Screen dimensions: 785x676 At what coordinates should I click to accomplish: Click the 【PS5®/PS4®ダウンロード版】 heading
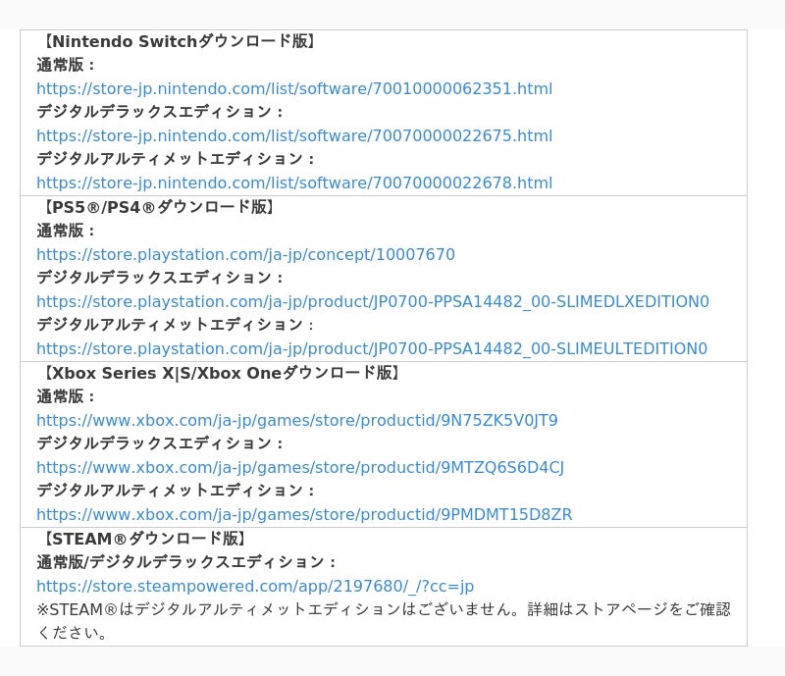tap(157, 207)
